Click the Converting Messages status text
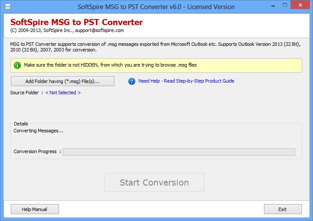The image size is (313, 221). coord(39,131)
